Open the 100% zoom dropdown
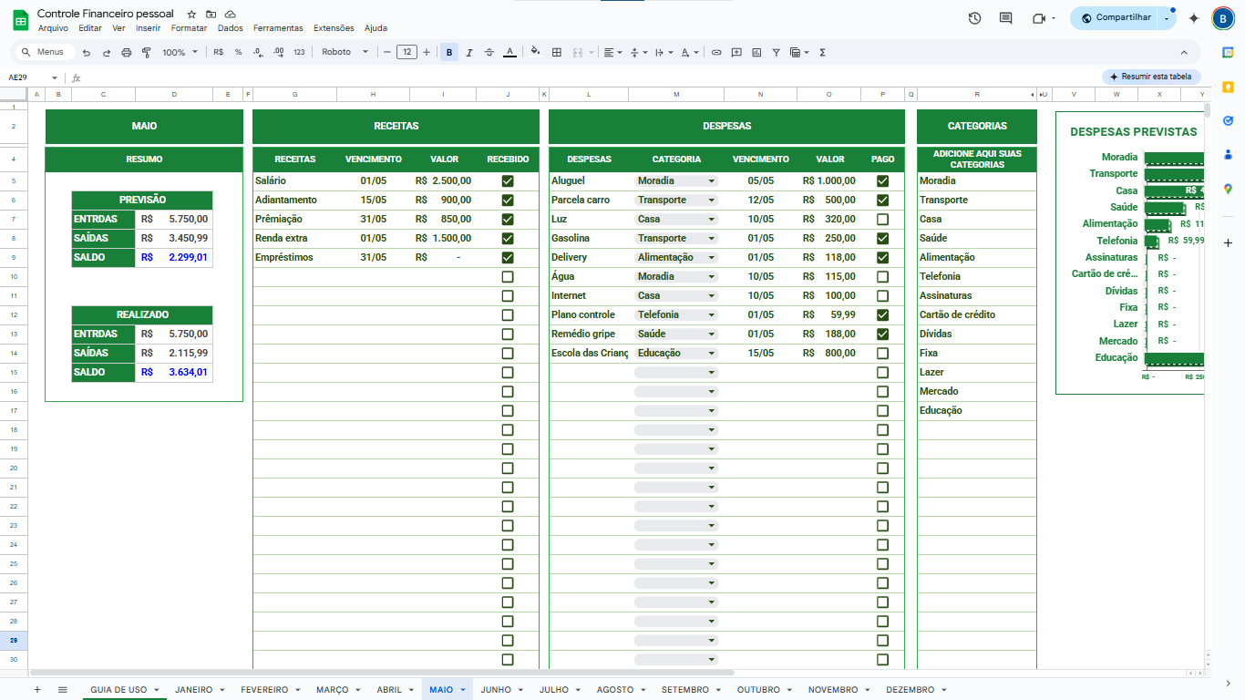 pyautogui.click(x=180, y=53)
